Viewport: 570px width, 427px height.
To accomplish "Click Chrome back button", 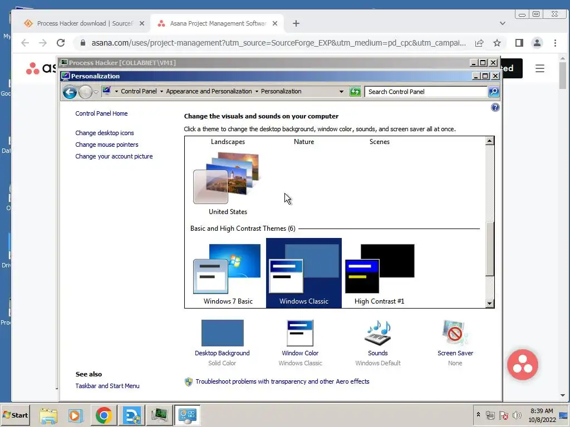I will pos(24,43).
